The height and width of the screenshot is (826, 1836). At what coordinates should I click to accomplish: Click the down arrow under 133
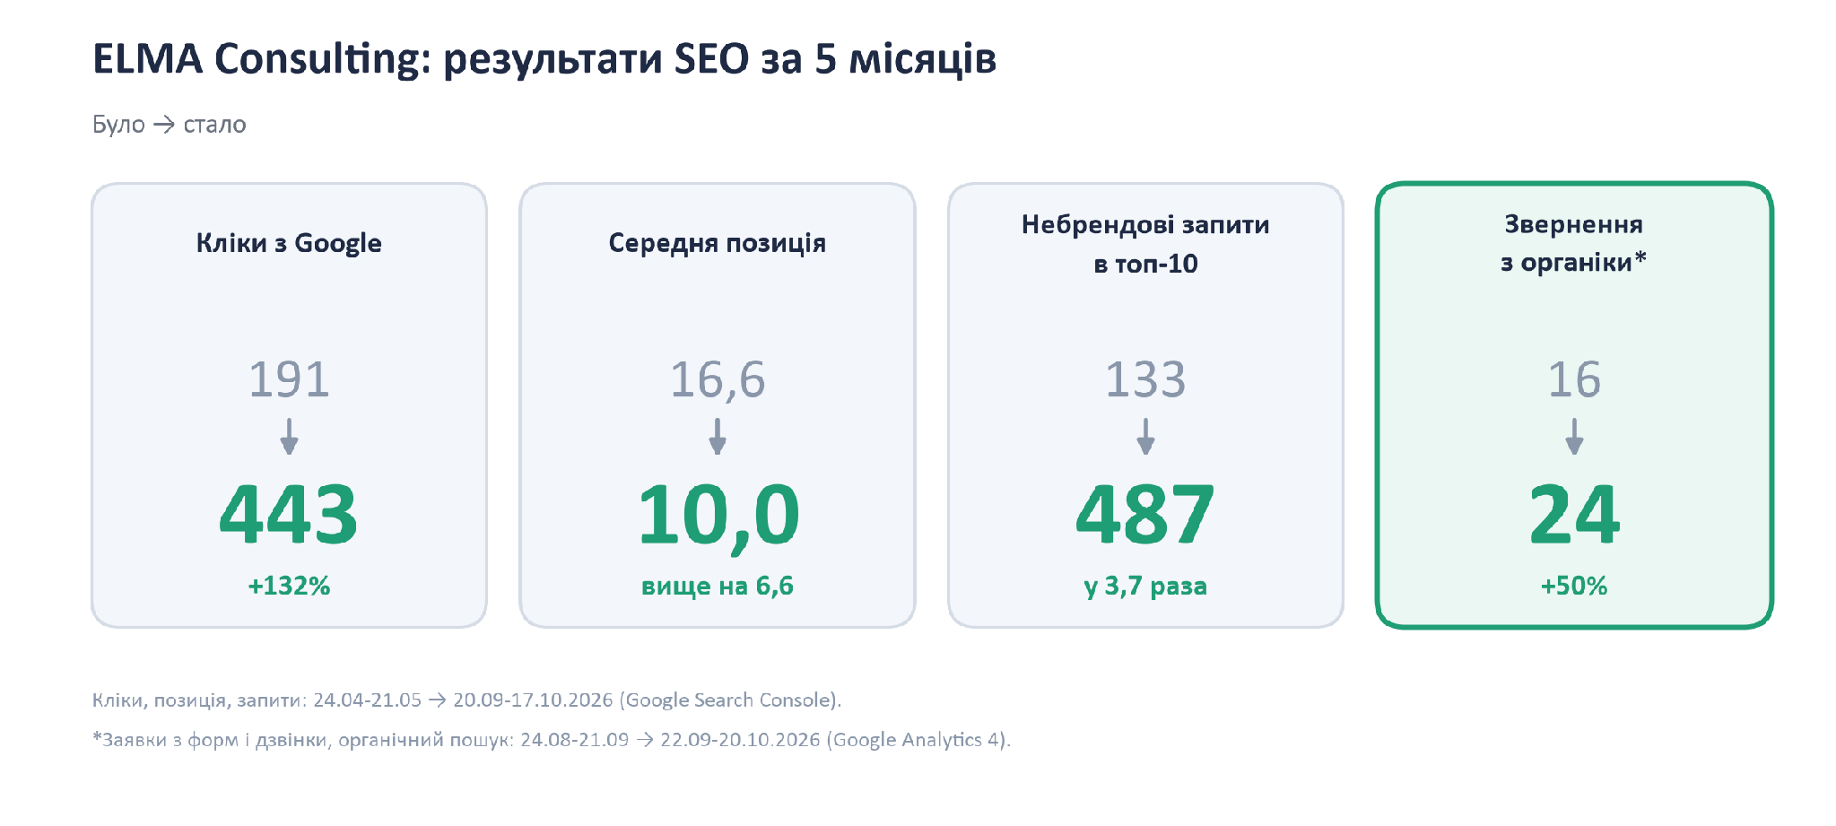point(1145,437)
